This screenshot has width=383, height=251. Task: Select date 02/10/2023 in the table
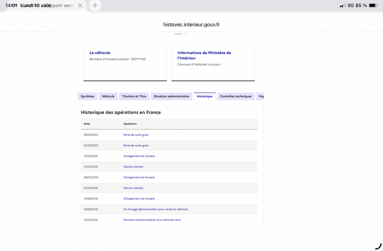91,145
